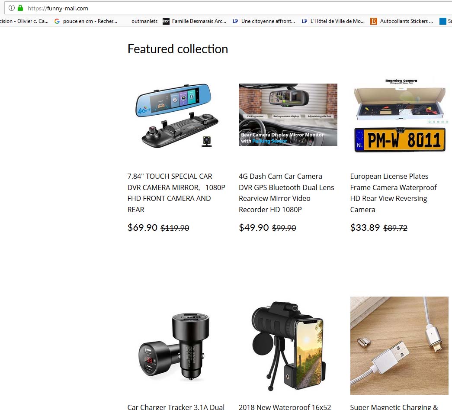Open the 7.84" Touch Special Car DVR product image
The height and width of the screenshot is (410, 452).
click(176, 115)
